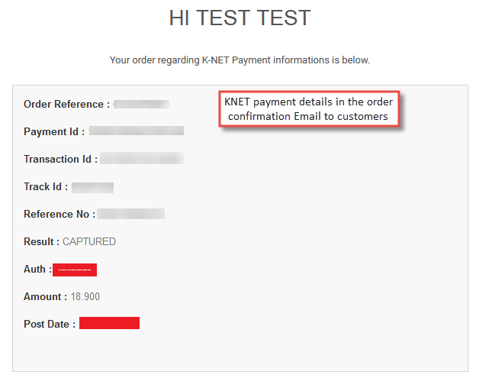Screen dimensions: 479x378
Task: Select the blurred Reference No value
Action: tap(130, 214)
